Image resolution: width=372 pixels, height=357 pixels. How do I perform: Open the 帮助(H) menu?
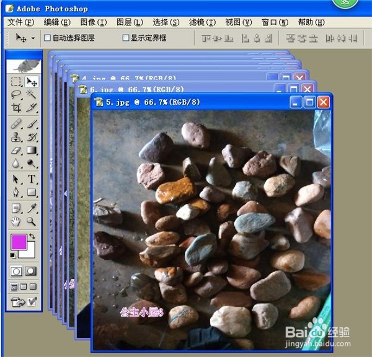(x=311, y=22)
